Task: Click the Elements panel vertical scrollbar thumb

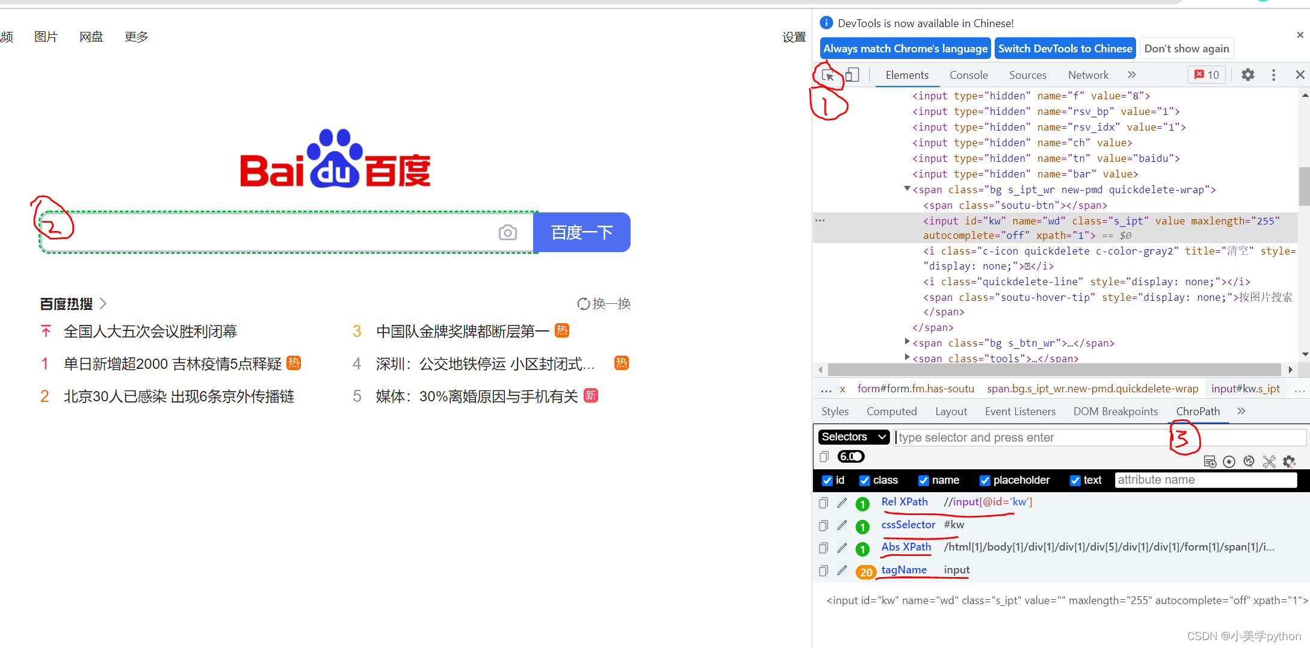Action: click(1304, 186)
